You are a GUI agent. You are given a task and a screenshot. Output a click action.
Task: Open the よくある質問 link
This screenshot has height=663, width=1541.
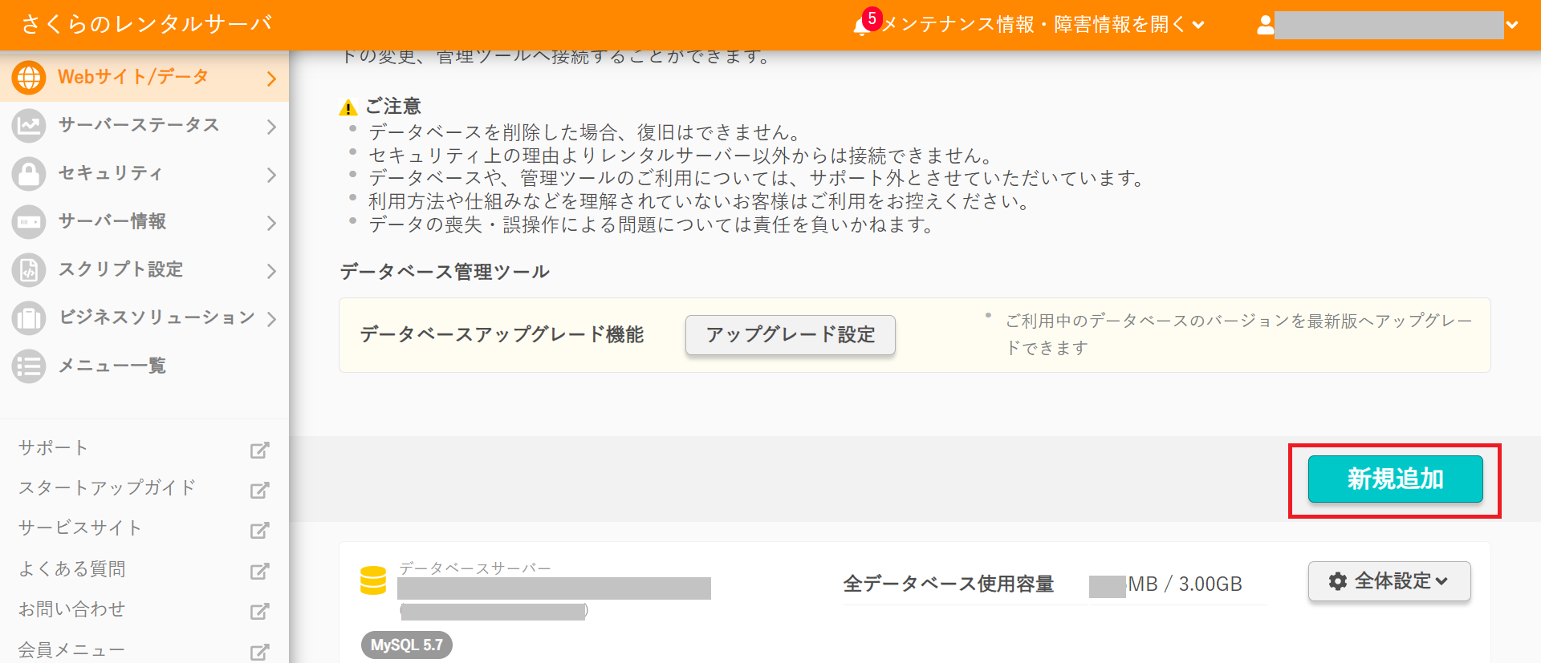[x=71, y=569]
